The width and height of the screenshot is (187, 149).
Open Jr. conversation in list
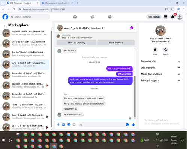point(25,44)
